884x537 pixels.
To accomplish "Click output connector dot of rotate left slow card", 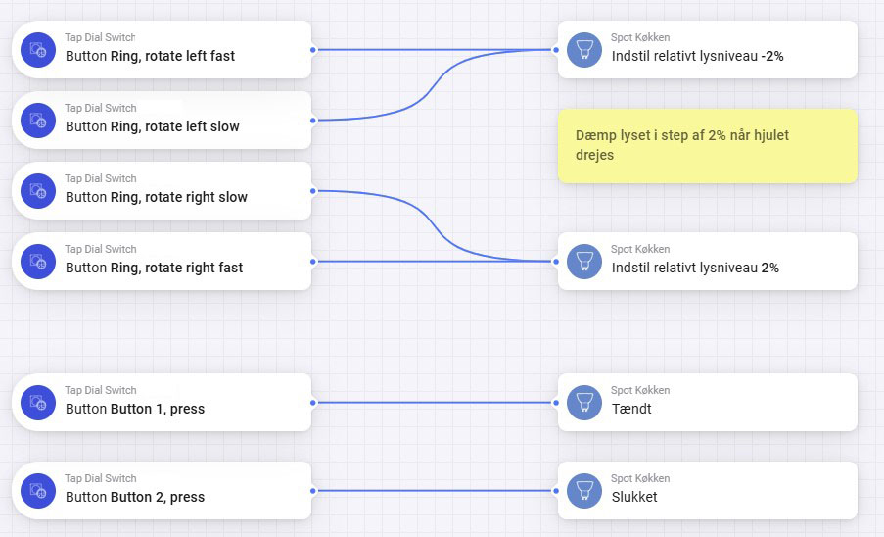I will pyautogui.click(x=312, y=120).
